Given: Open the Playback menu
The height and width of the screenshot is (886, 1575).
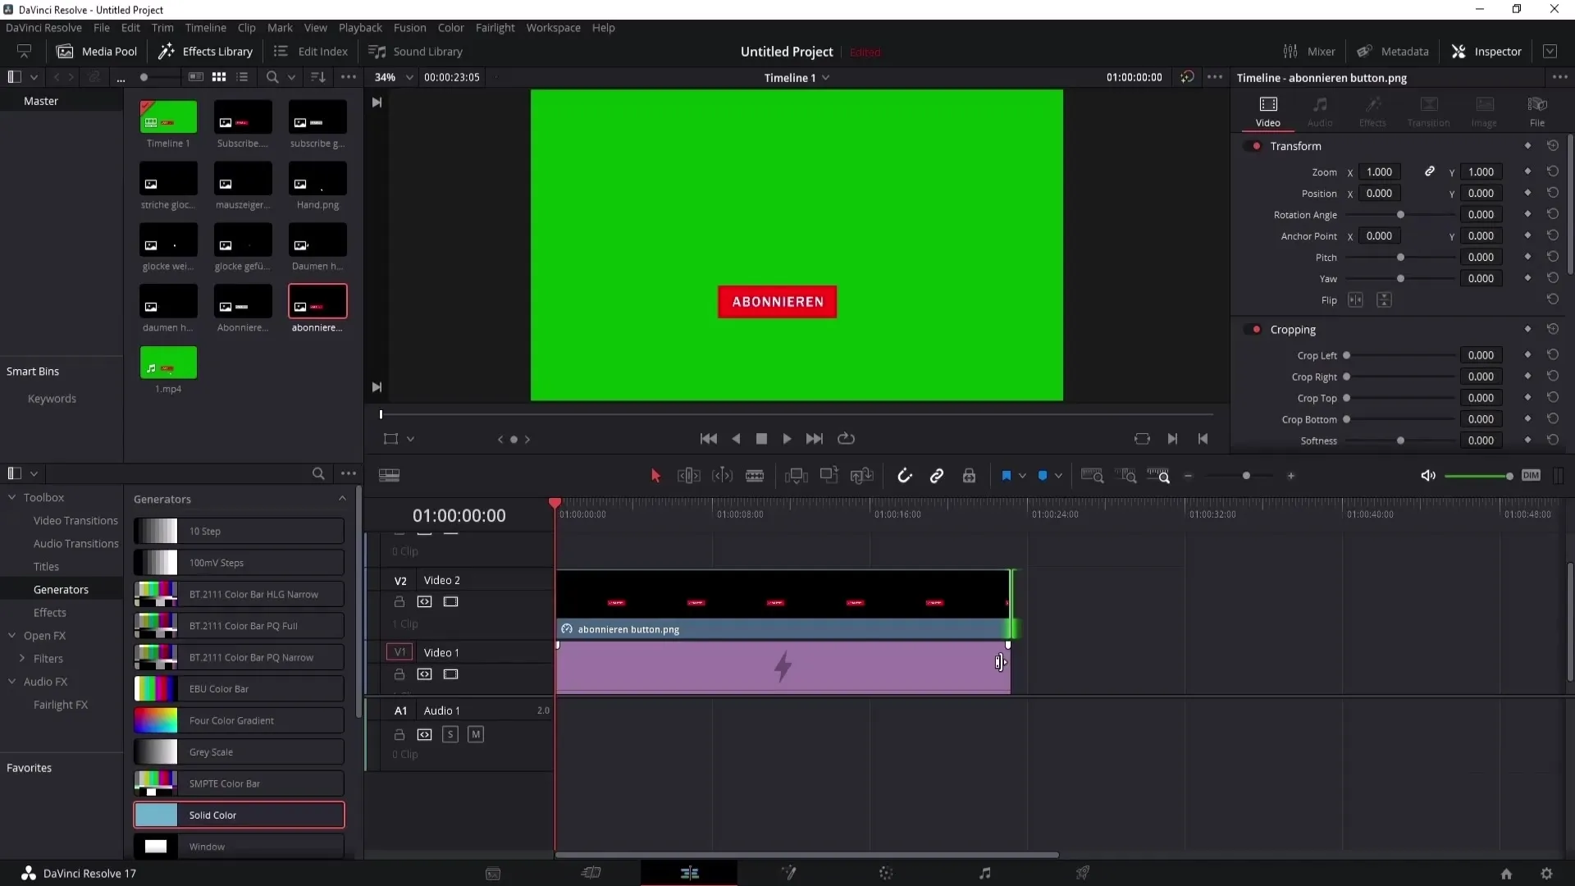Looking at the screenshot, I should point(360,27).
